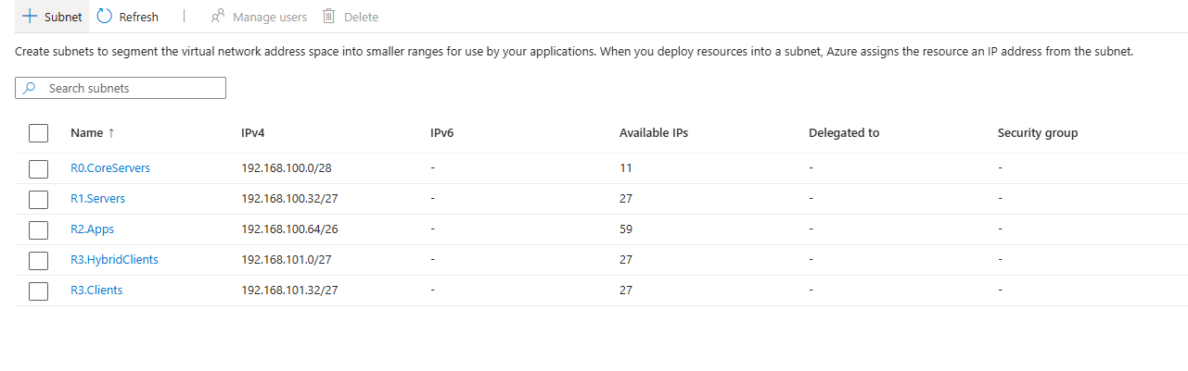Sort by the Name column arrow
This screenshot has height=371, width=1188.
click(111, 133)
